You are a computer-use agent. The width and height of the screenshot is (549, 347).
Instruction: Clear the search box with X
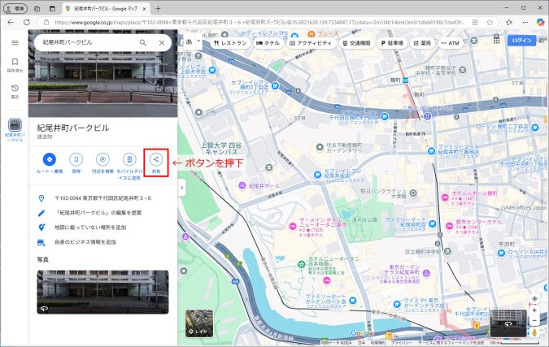[161, 42]
